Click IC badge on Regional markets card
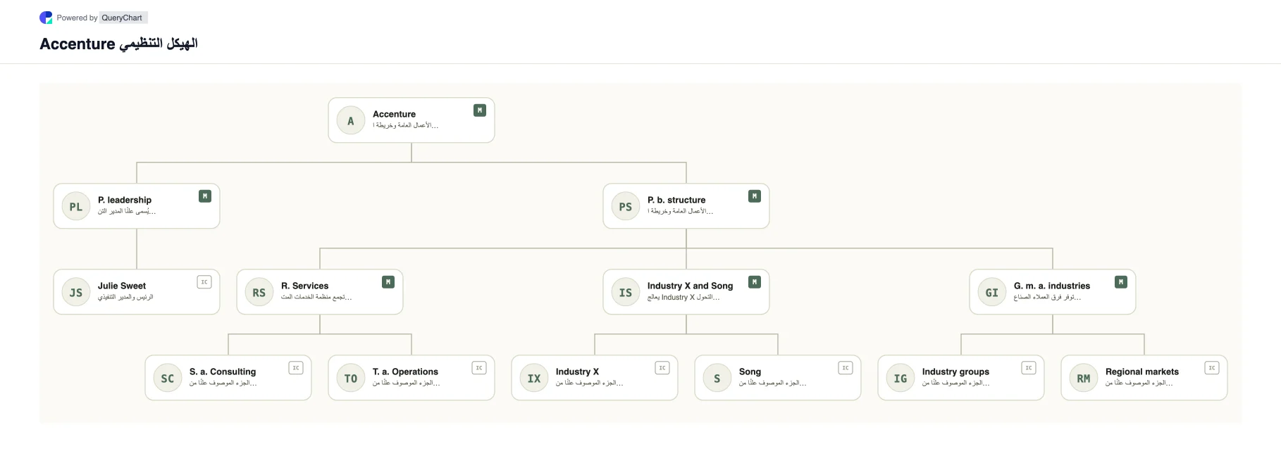This screenshot has width=1281, height=463. (x=1212, y=368)
